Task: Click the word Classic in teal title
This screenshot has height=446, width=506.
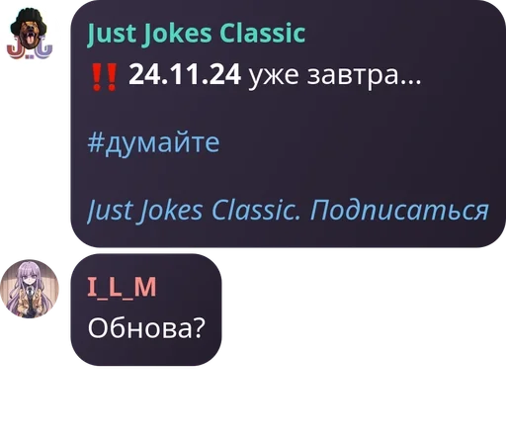Action: pyautogui.click(x=262, y=34)
